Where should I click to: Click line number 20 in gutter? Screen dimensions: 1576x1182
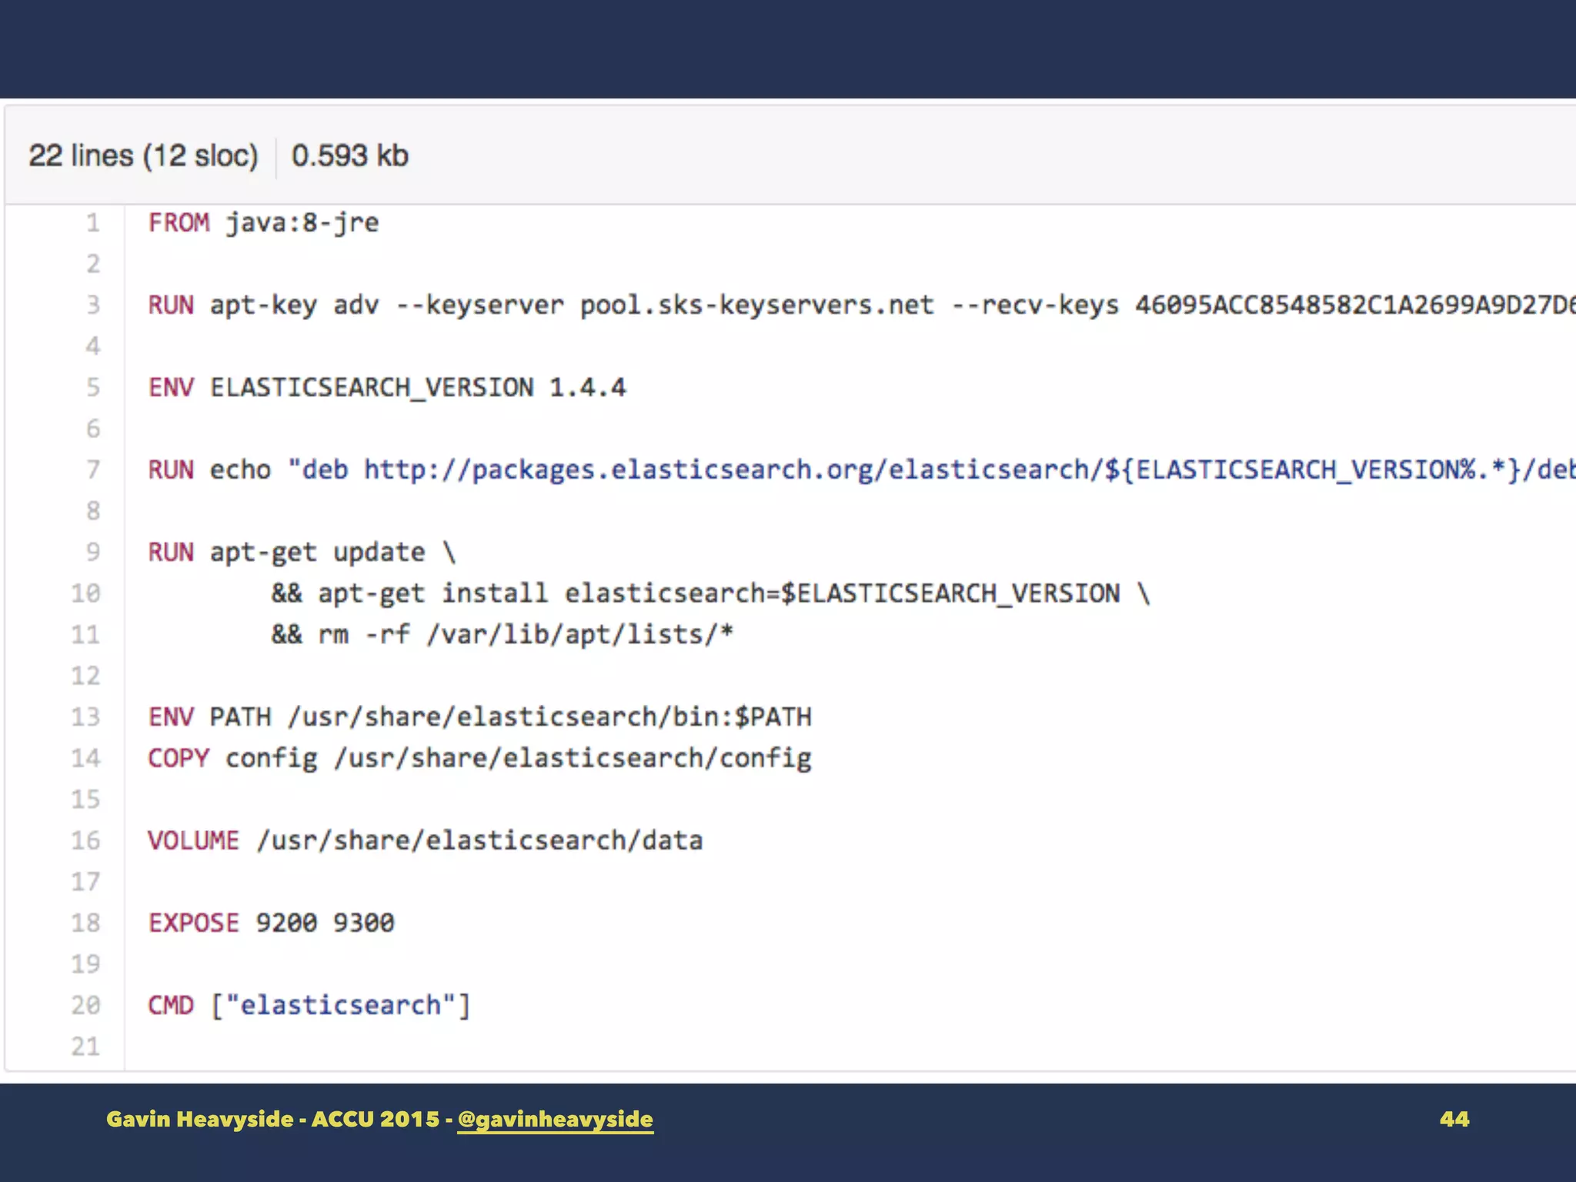(x=85, y=1005)
